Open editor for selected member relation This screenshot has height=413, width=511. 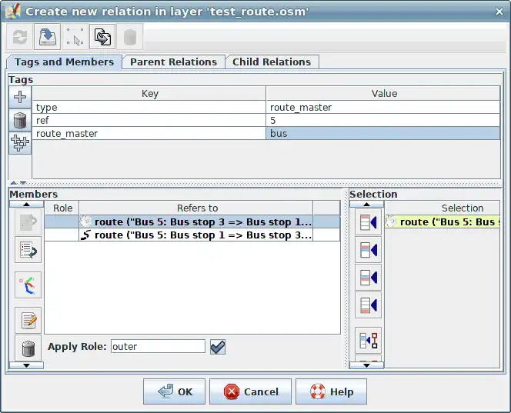28,320
